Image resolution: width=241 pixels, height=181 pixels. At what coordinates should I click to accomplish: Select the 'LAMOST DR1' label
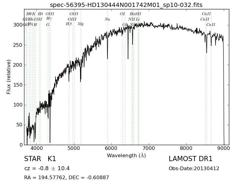(x=190, y=159)
